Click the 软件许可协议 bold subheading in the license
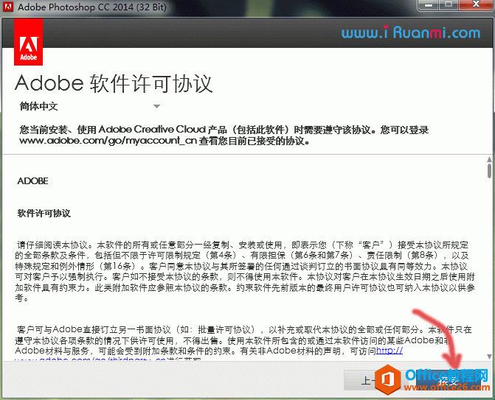This screenshot has width=495, height=400. tap(44, 214)
